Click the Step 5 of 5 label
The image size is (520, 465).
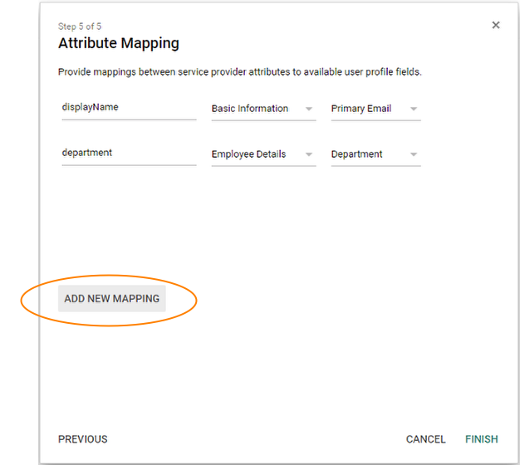click(x=80, y=27)
